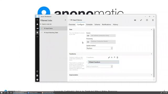The image size is (168, 94).
Task: Switch to the Schedule tab
Action: click(x=89, y=25)
